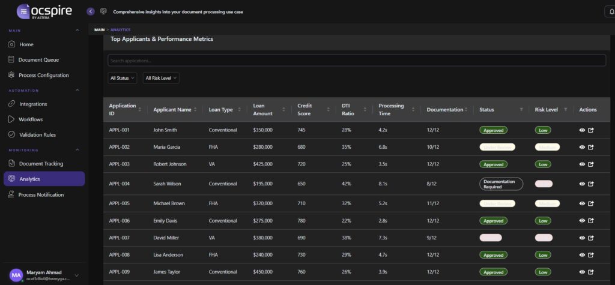Open APPL-004 using the export icon

pyautogui.click(x=591, y=184)
